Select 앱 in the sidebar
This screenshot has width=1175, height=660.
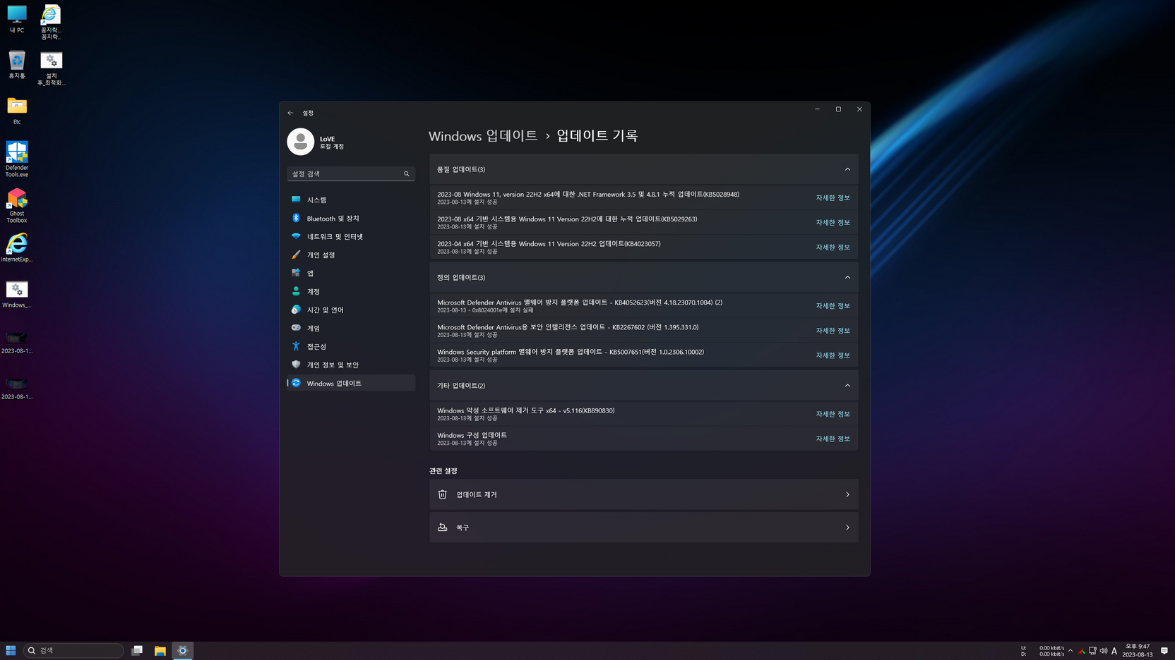click(x=351, y=273)
